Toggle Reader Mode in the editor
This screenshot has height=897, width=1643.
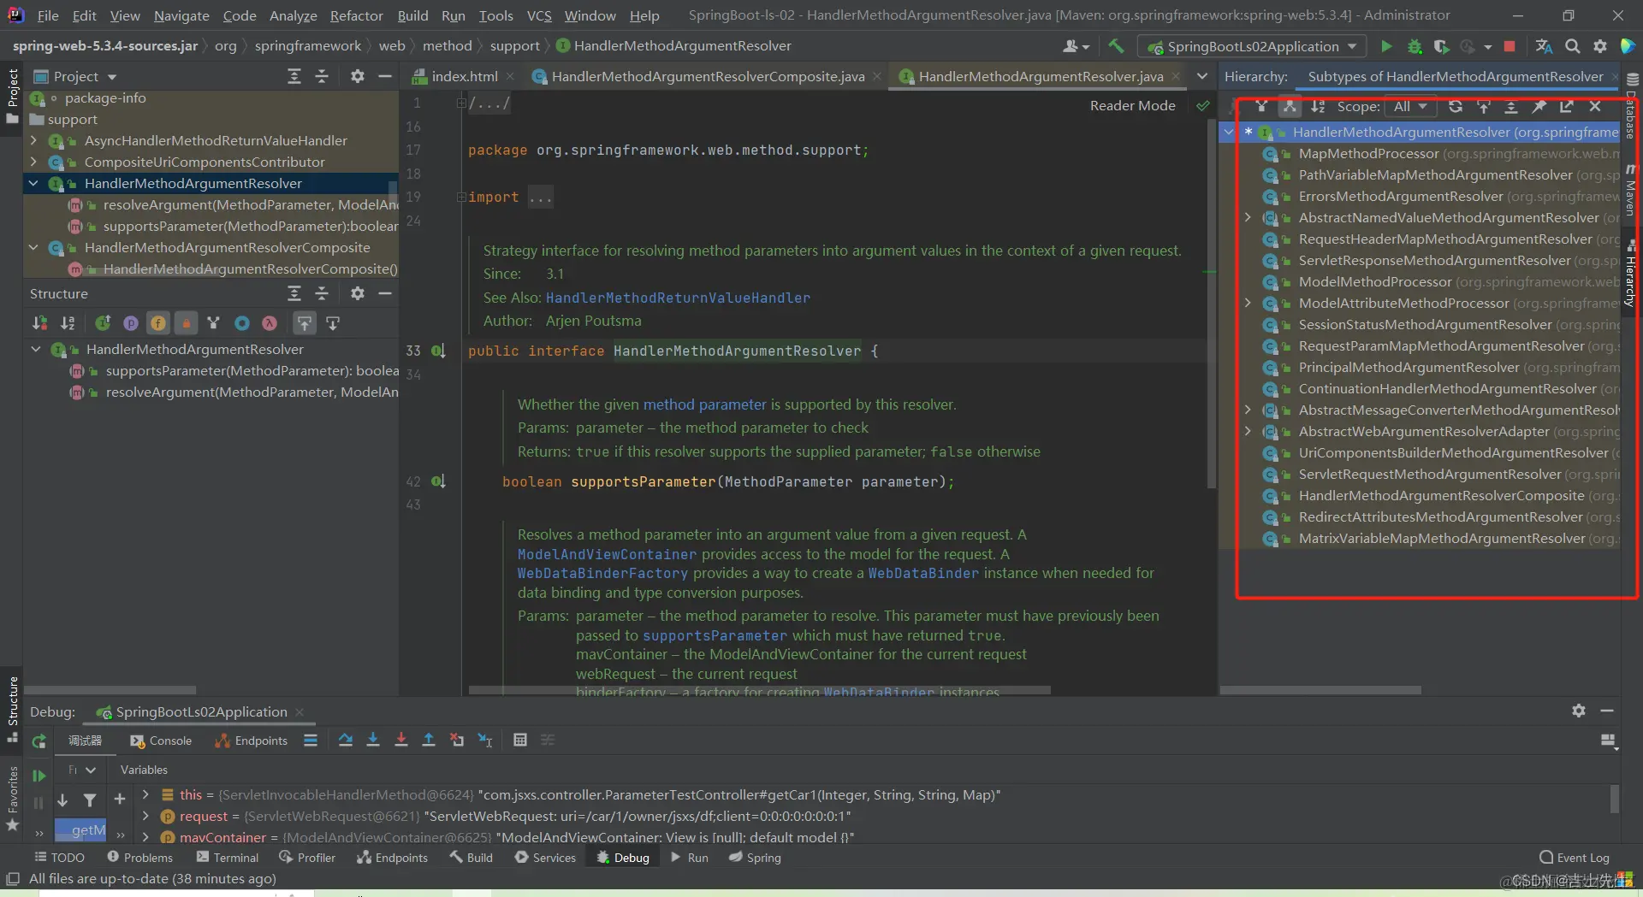coord(1132,105)
